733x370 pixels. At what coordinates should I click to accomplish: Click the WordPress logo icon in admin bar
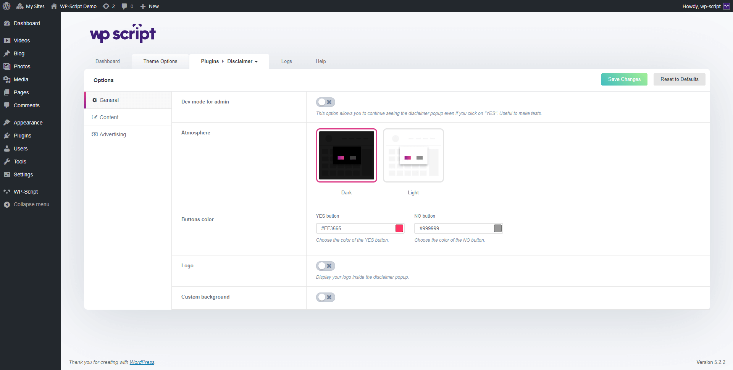pos(6,6)
